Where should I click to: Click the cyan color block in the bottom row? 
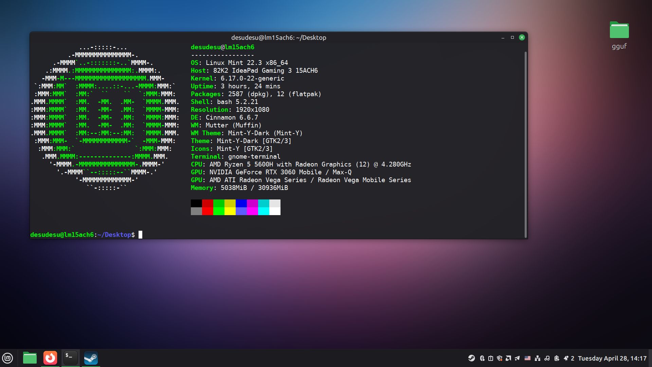pyautogui.click(x=264, y=211)
